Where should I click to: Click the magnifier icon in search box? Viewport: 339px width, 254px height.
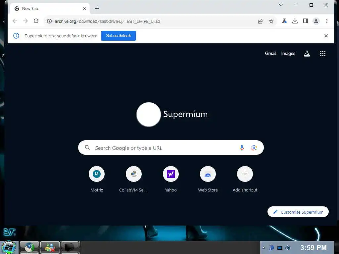tap(87, 148)
